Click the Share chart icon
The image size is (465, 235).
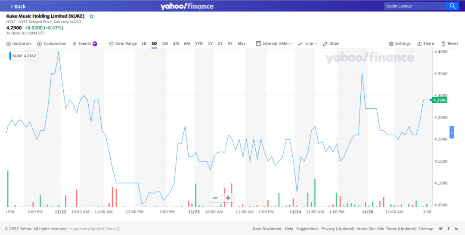point(425,44)
